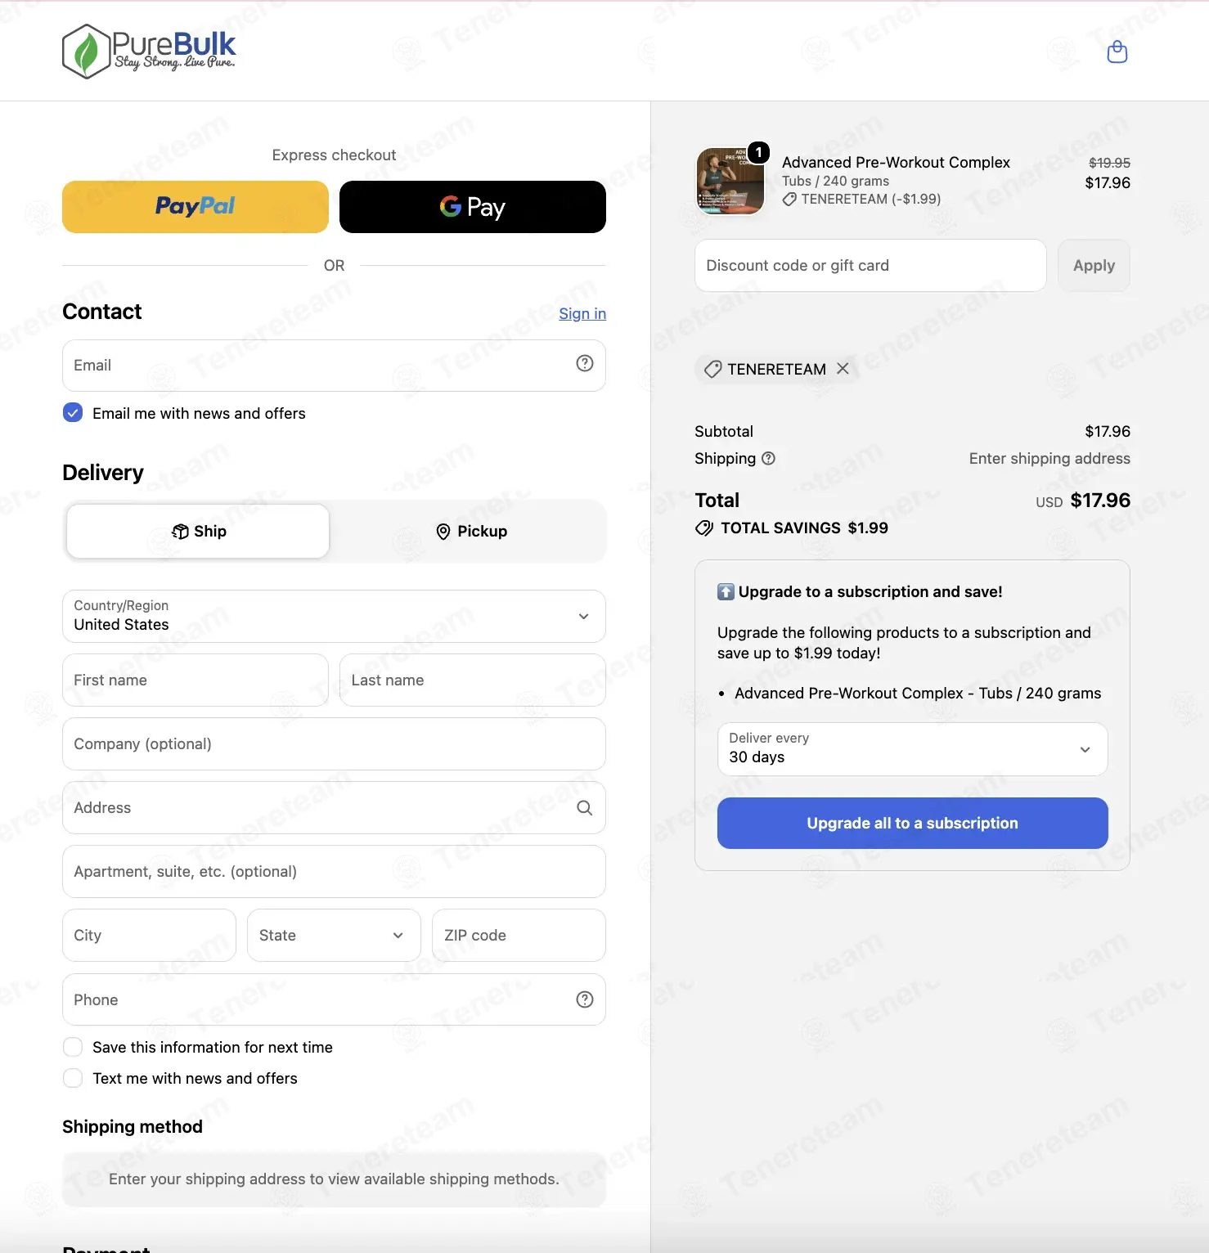Pay with PayPal express checkout

pyautogui.click(x=196, y=207)
